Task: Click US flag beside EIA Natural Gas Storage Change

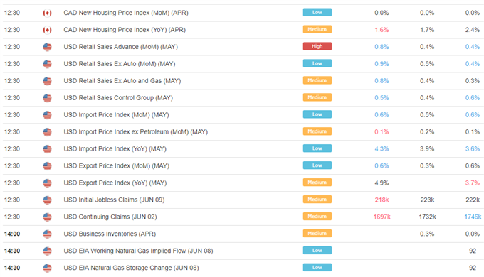Action: coord(47,268)
